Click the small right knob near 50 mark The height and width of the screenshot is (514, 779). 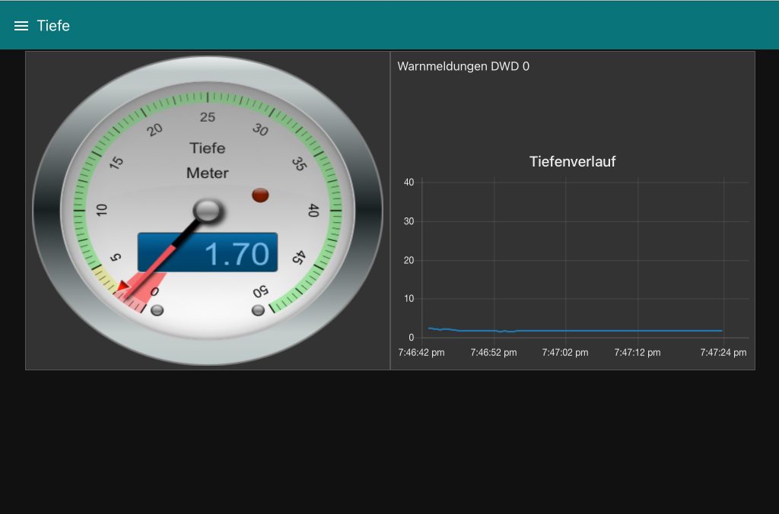click(x=258, y=310)
